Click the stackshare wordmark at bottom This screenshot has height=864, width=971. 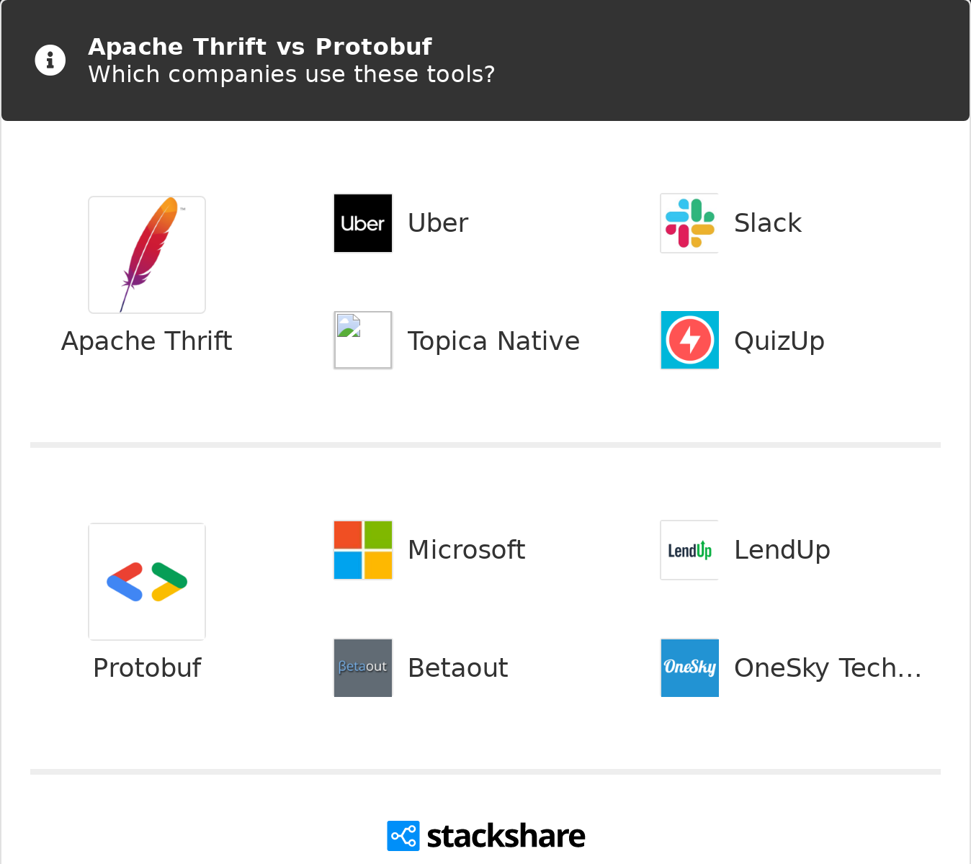[x=506, y=836]
